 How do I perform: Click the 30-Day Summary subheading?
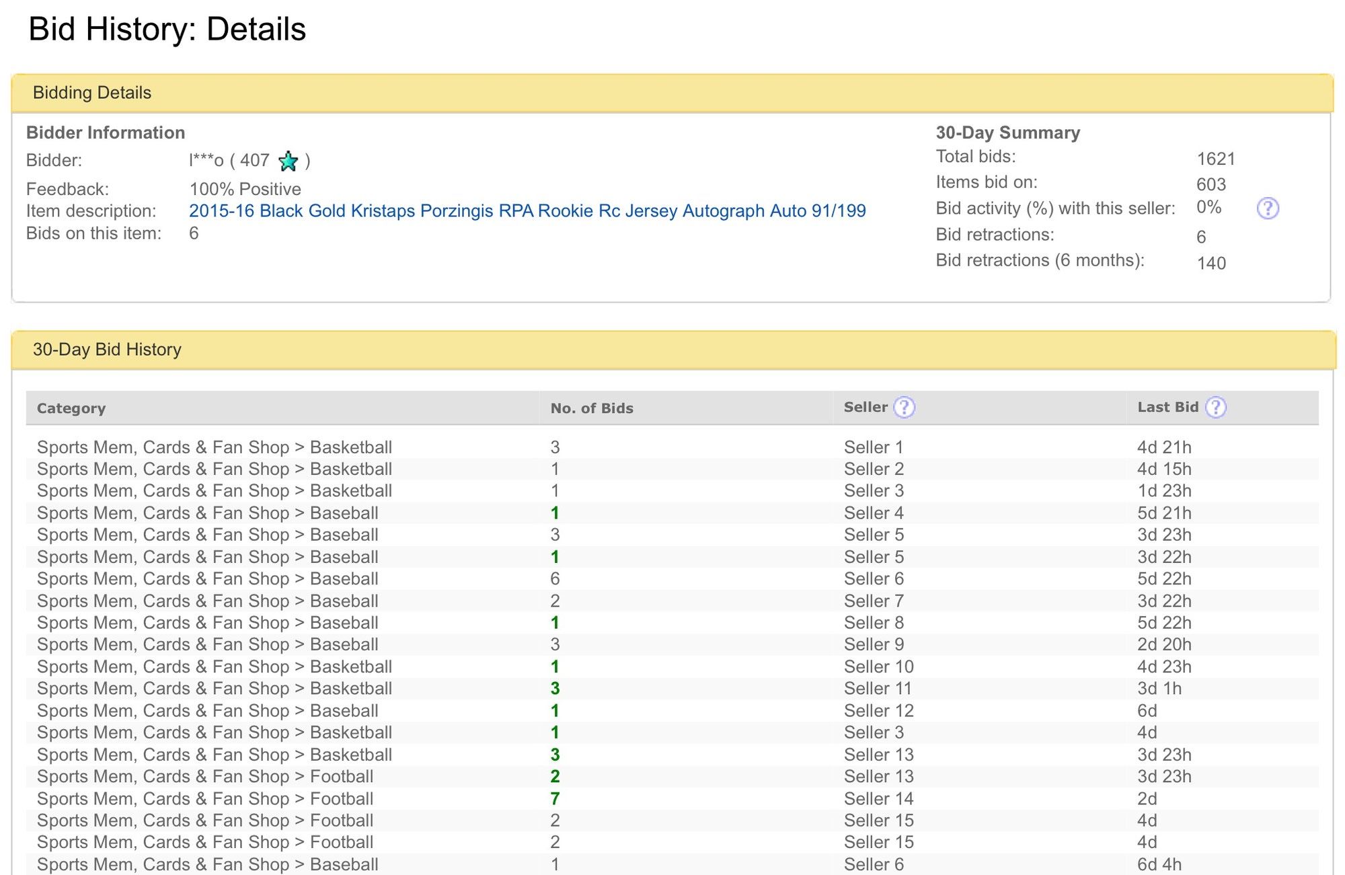[1008, 132]
